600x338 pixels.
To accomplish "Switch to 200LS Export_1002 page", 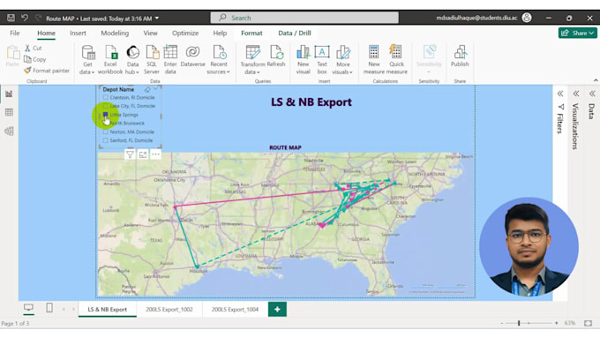I will [169, 309].
